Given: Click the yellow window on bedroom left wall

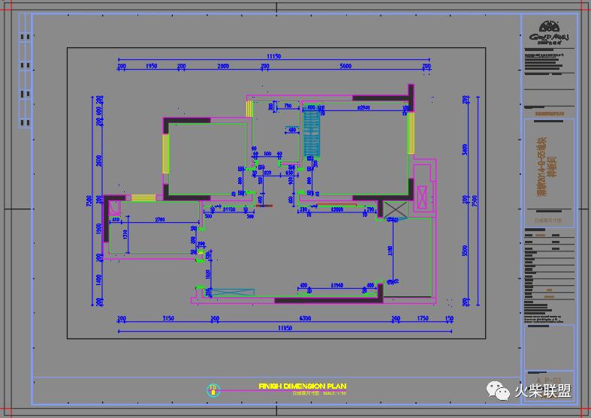Looking at the screenshot, I should 165,154.
